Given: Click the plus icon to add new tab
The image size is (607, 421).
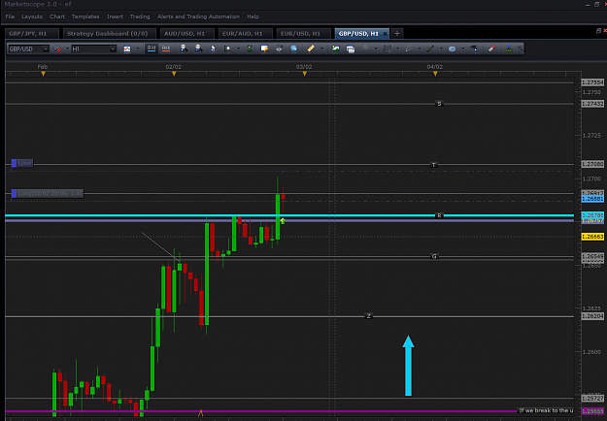Looking at the screenshot, I should [397, 34].
